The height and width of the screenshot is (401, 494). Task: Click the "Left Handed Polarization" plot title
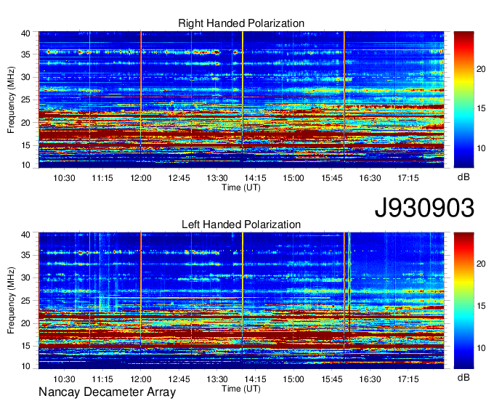[x=241, y=224]
